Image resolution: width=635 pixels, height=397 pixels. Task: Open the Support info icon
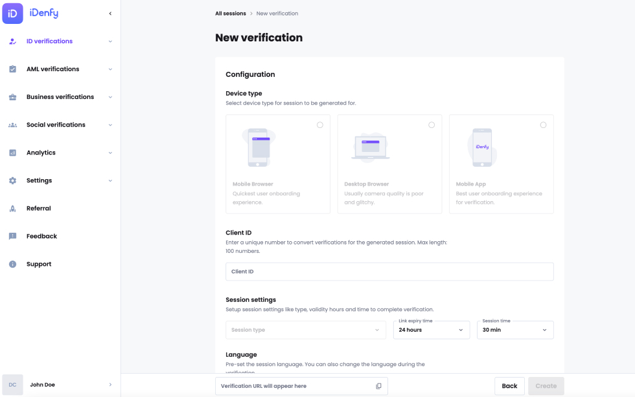[x=14, y=264]
